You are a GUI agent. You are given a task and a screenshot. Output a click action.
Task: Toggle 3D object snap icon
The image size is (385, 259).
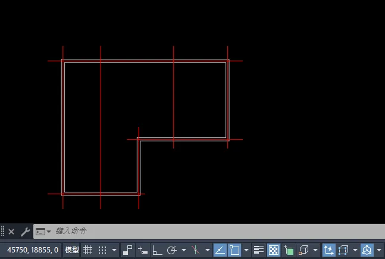pyautogui.click(x=303, y=250)
